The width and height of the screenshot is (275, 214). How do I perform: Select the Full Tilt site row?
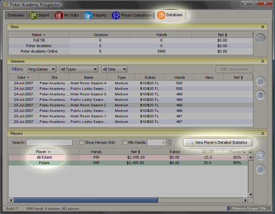[x=131, y=40]
